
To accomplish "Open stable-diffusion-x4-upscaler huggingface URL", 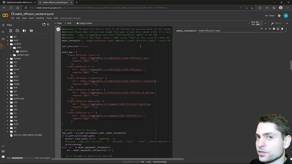I will 117,92.
